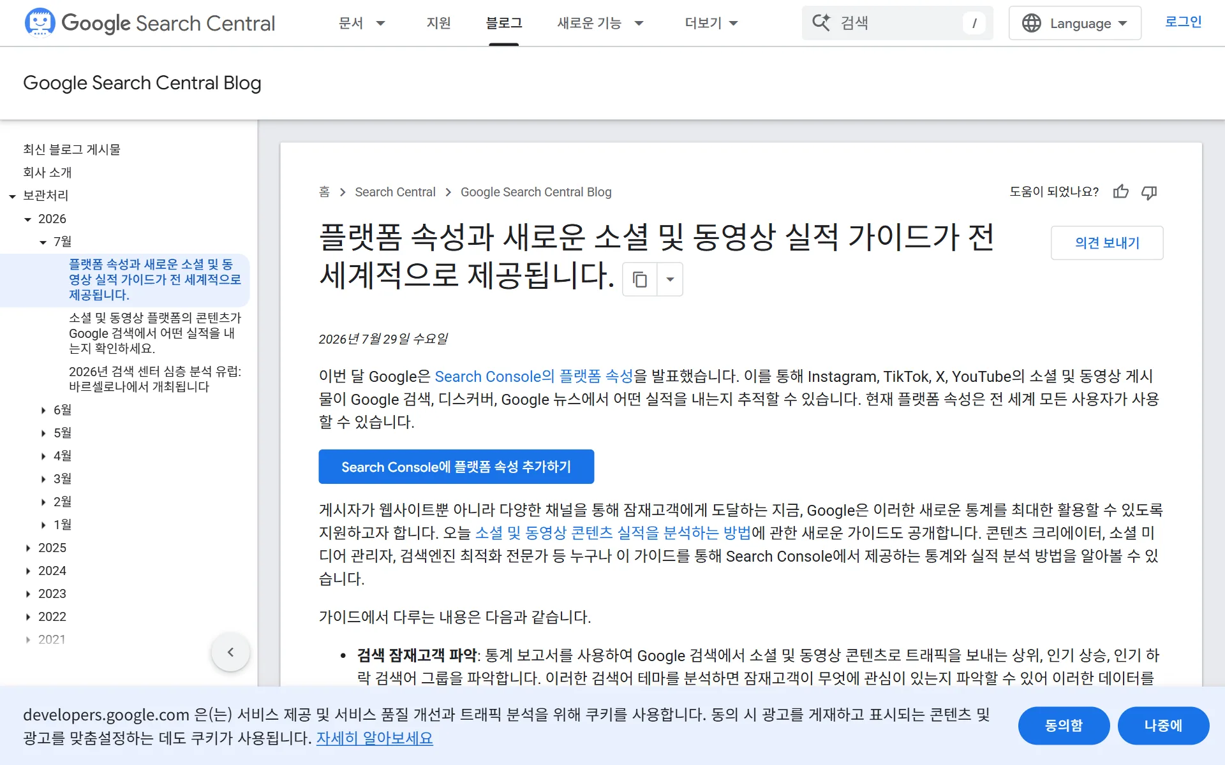This screenshot has width=1225, height=765.
Task: Click the 동의함 cookie consent button
Action: click(x=1064, y=725)
